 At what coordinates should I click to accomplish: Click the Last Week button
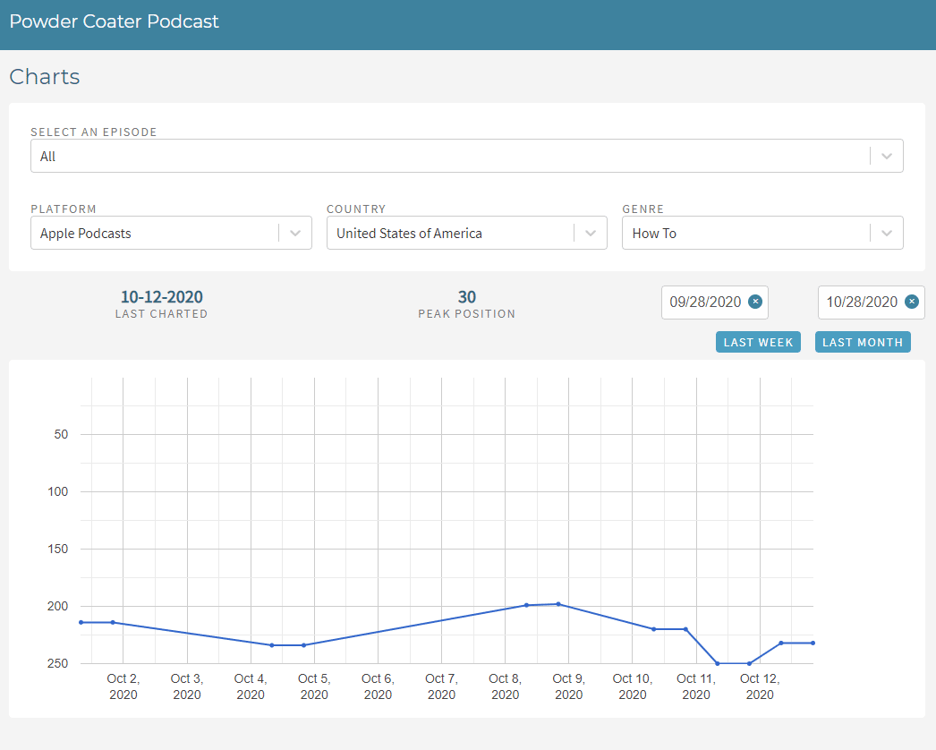click(758, 342)
